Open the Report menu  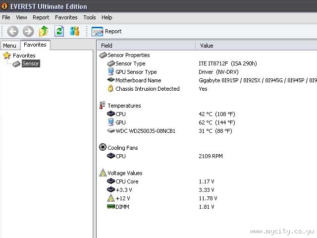[x=41, y=17]
